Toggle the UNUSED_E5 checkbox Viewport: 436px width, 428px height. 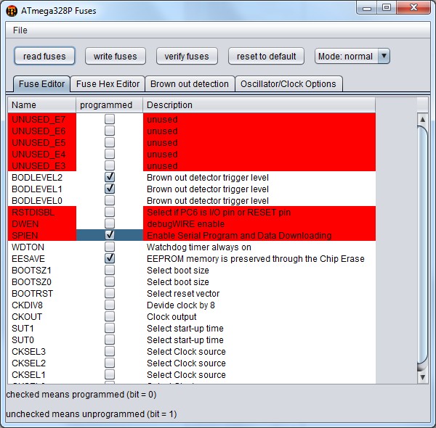[110, 142]
